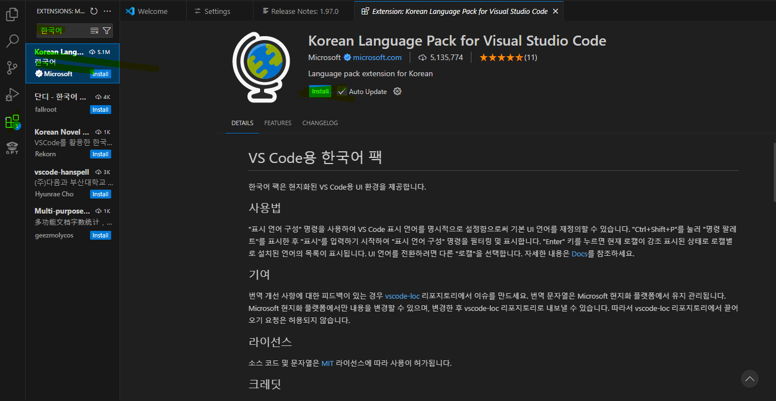Image resolution: width=776 pixels, height=401 pixels.
Task: Switch to the Settings tab
Action: point(220,11)
